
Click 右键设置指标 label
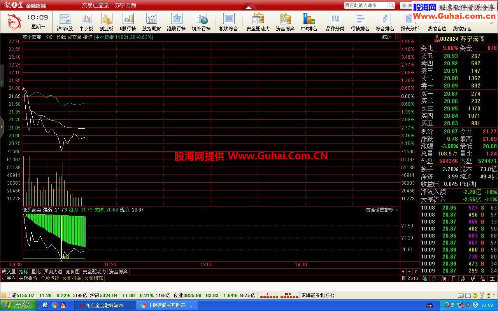pyautogui.click(x=379, y=210)
